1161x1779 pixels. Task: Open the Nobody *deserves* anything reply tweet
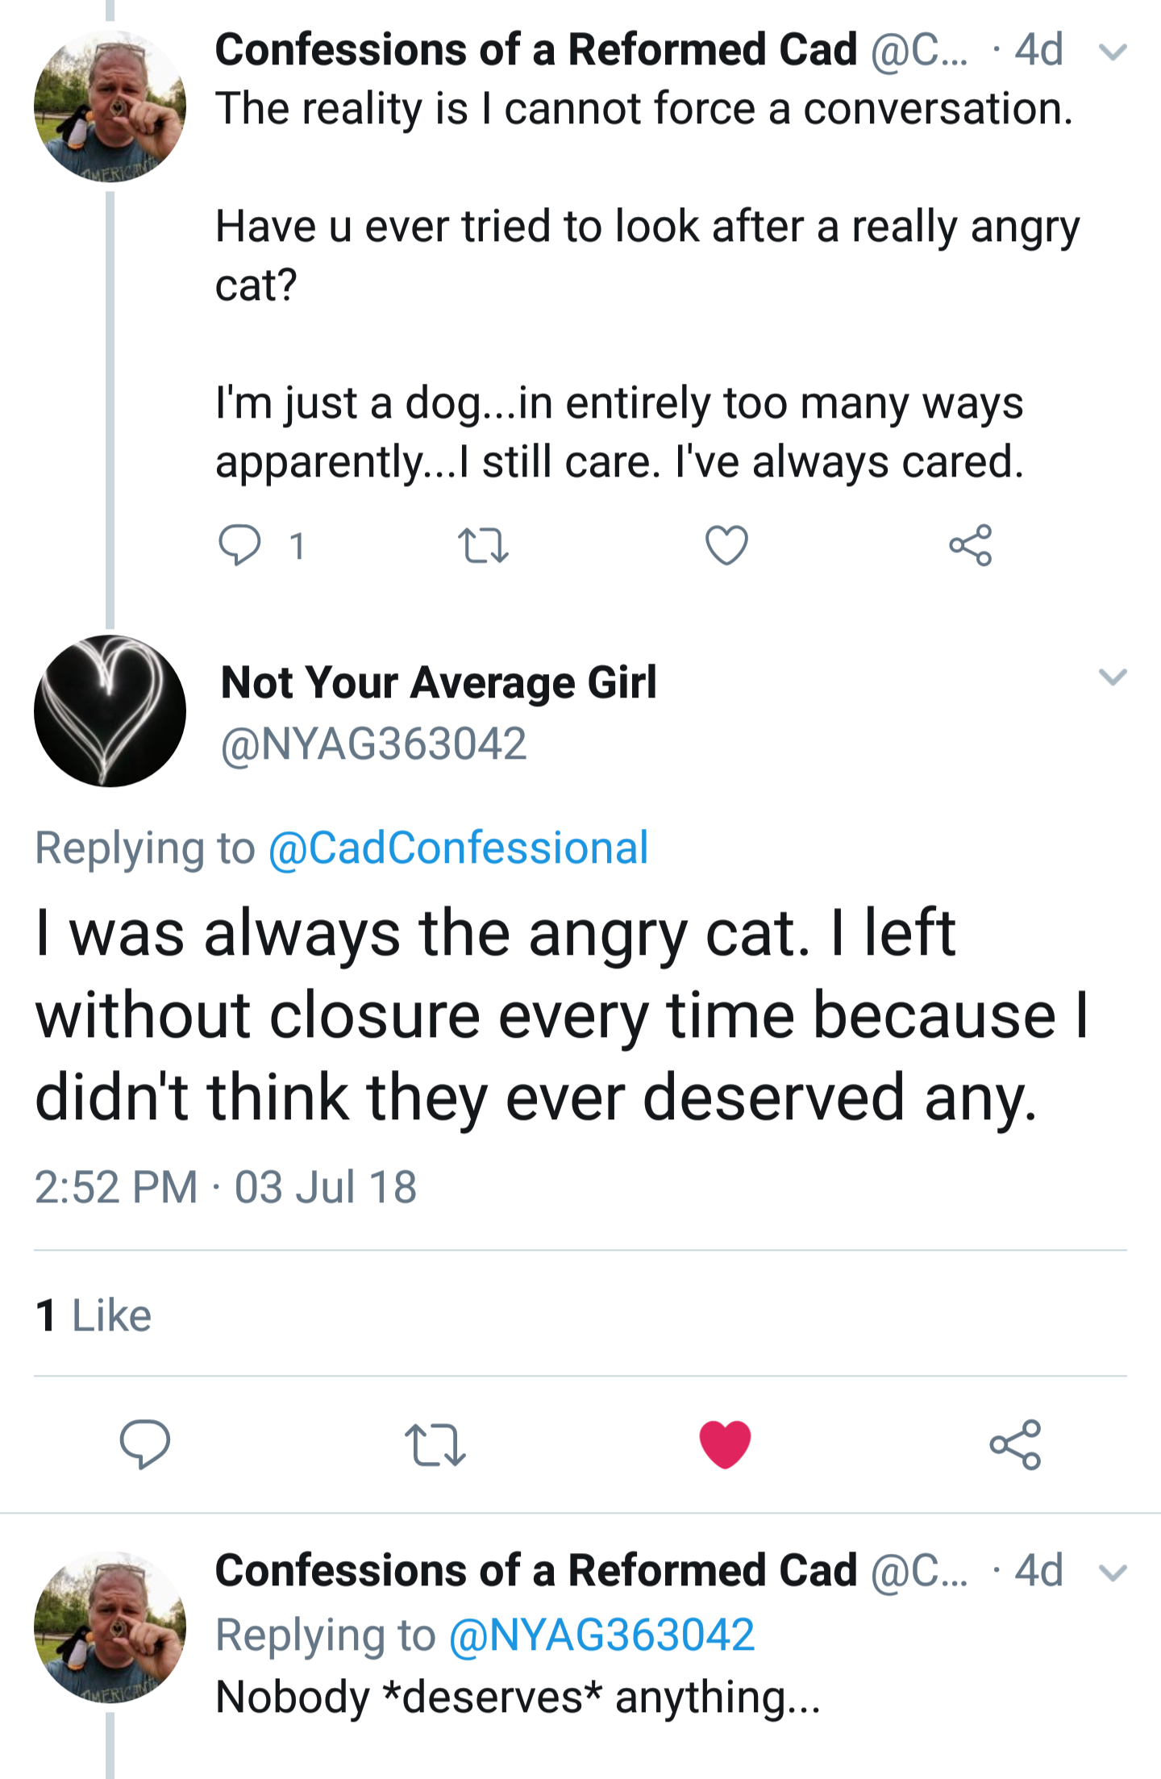(518, 1697)
